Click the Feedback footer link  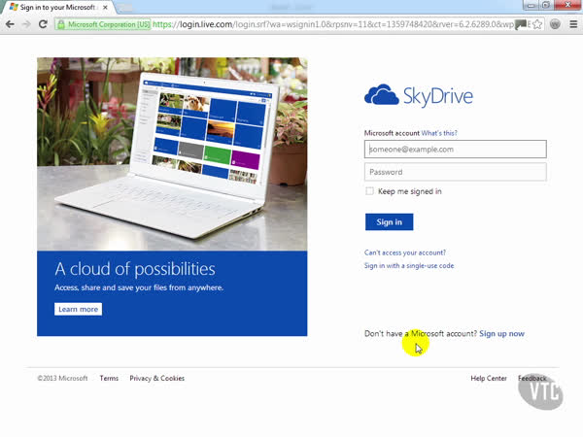(532, 379)
